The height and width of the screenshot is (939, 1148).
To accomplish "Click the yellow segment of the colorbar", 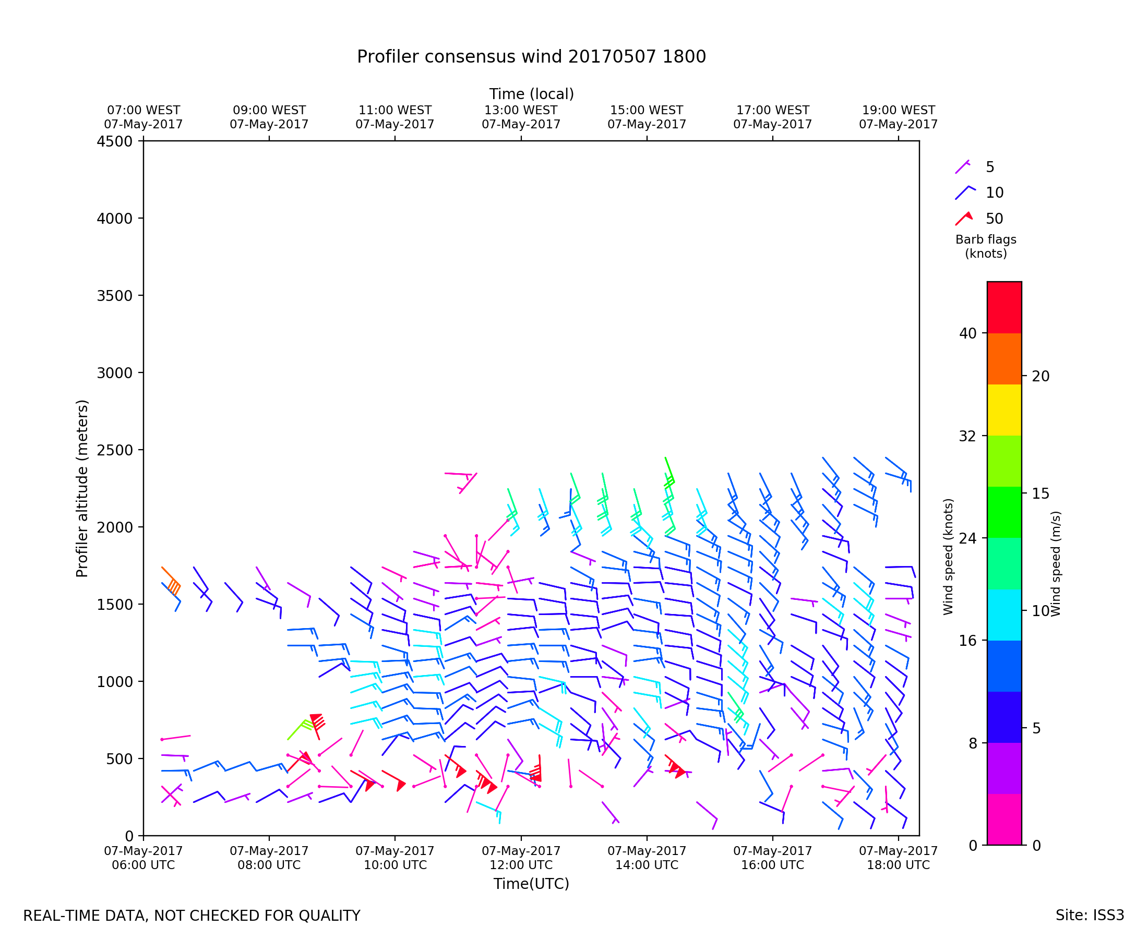I will (1003, 410).
